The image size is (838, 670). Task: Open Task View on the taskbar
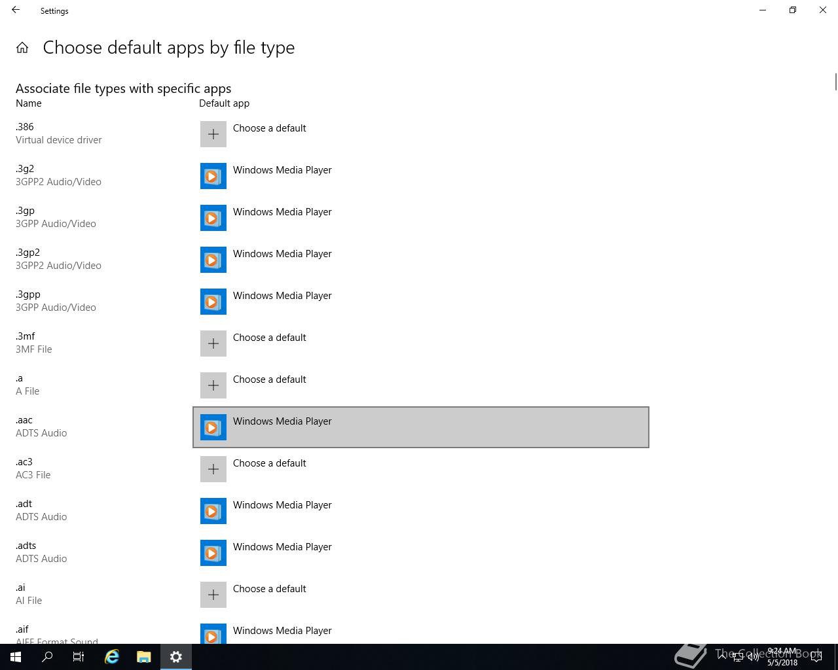click(79, 657)
